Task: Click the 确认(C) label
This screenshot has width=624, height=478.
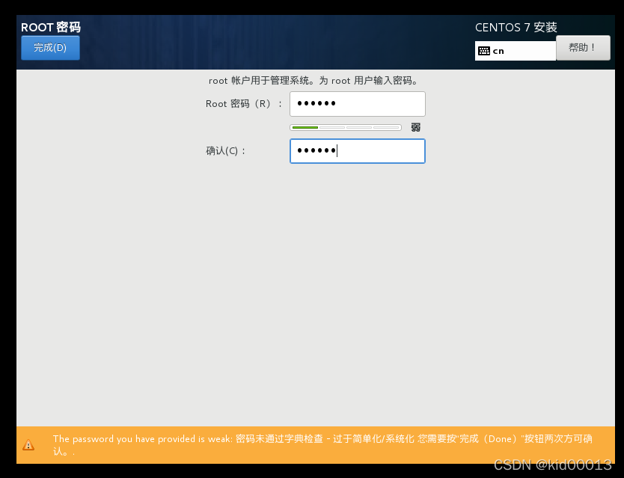Action: (225, 151)
